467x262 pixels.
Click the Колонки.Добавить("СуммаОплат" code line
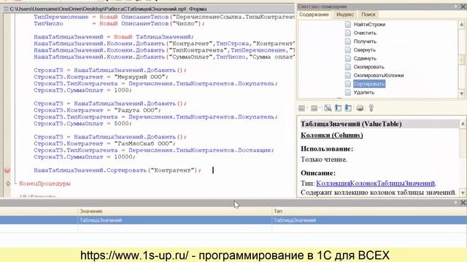164,57
